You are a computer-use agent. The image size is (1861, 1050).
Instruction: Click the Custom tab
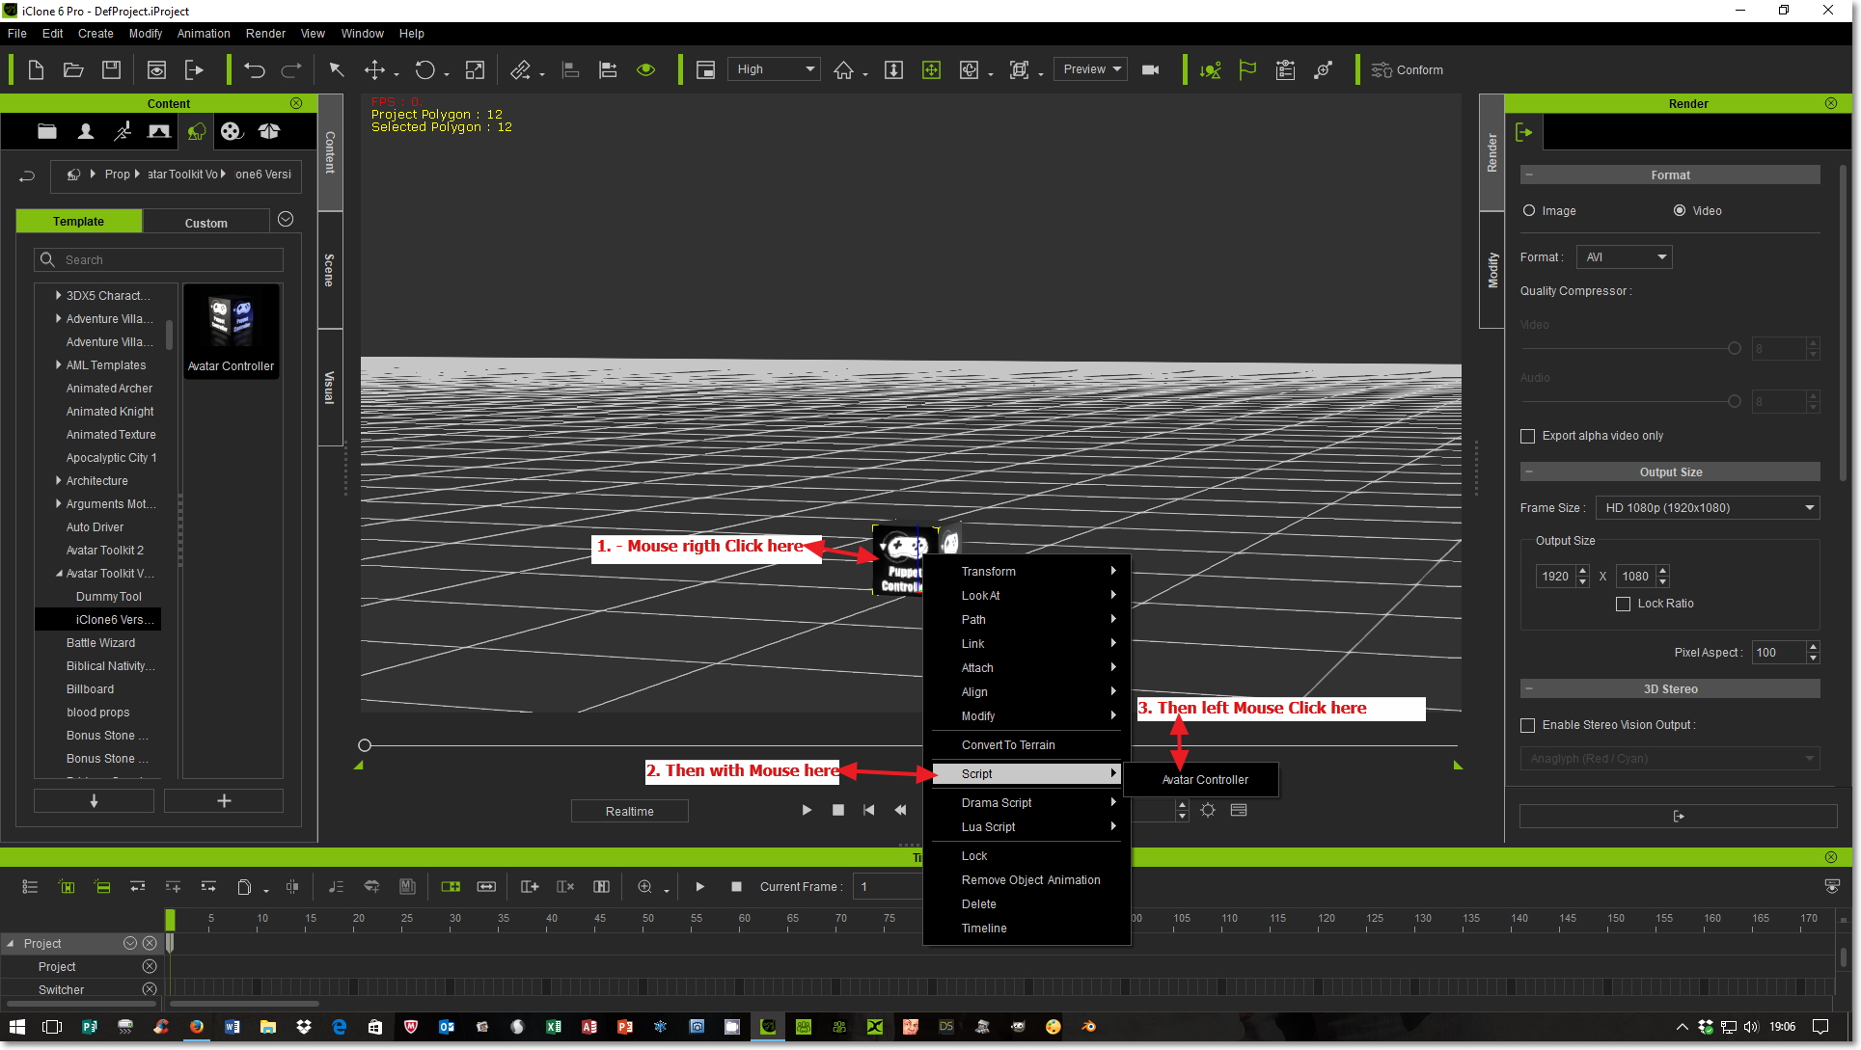[205, 221]
